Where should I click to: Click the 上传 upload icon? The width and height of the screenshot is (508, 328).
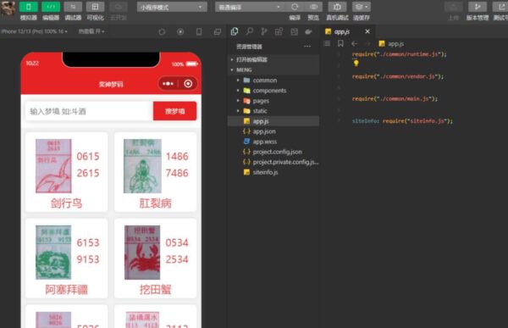pyautogui.click(x=454, y=7)
